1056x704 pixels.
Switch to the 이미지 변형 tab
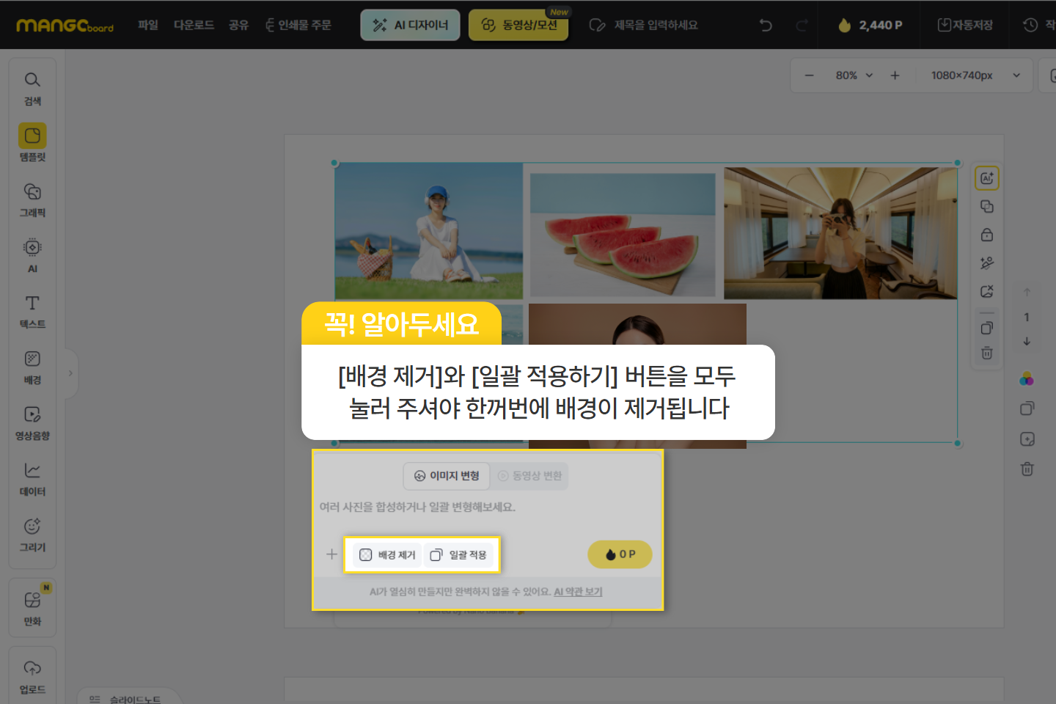[447, 476]
